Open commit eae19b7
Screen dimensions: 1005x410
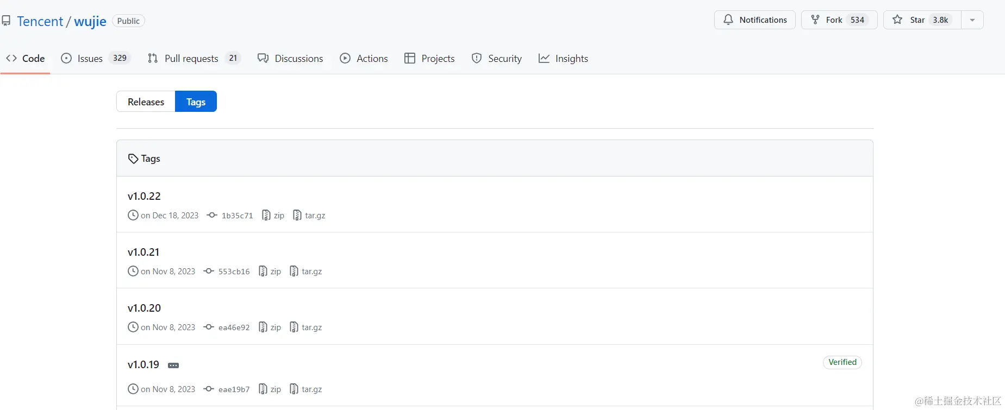point(234,389)
